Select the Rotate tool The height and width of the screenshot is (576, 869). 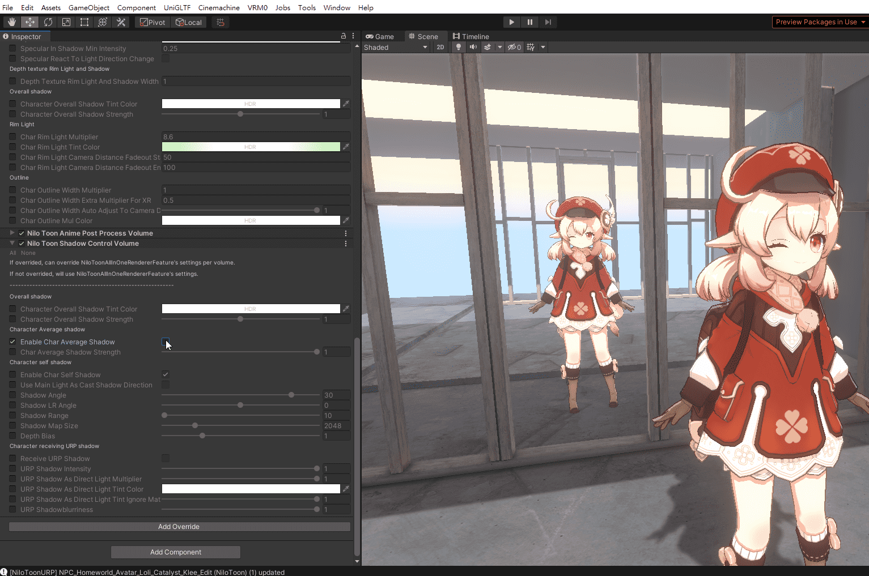(48, 22)
